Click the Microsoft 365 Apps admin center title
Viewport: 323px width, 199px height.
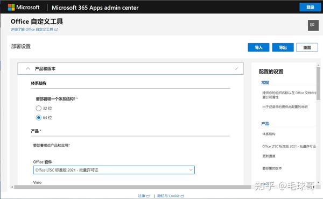95,8
